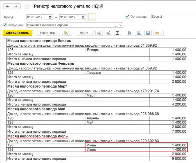This screenshot has height=163, width=196.
Task: Print the report using printer icon
Action: point(129,33)
